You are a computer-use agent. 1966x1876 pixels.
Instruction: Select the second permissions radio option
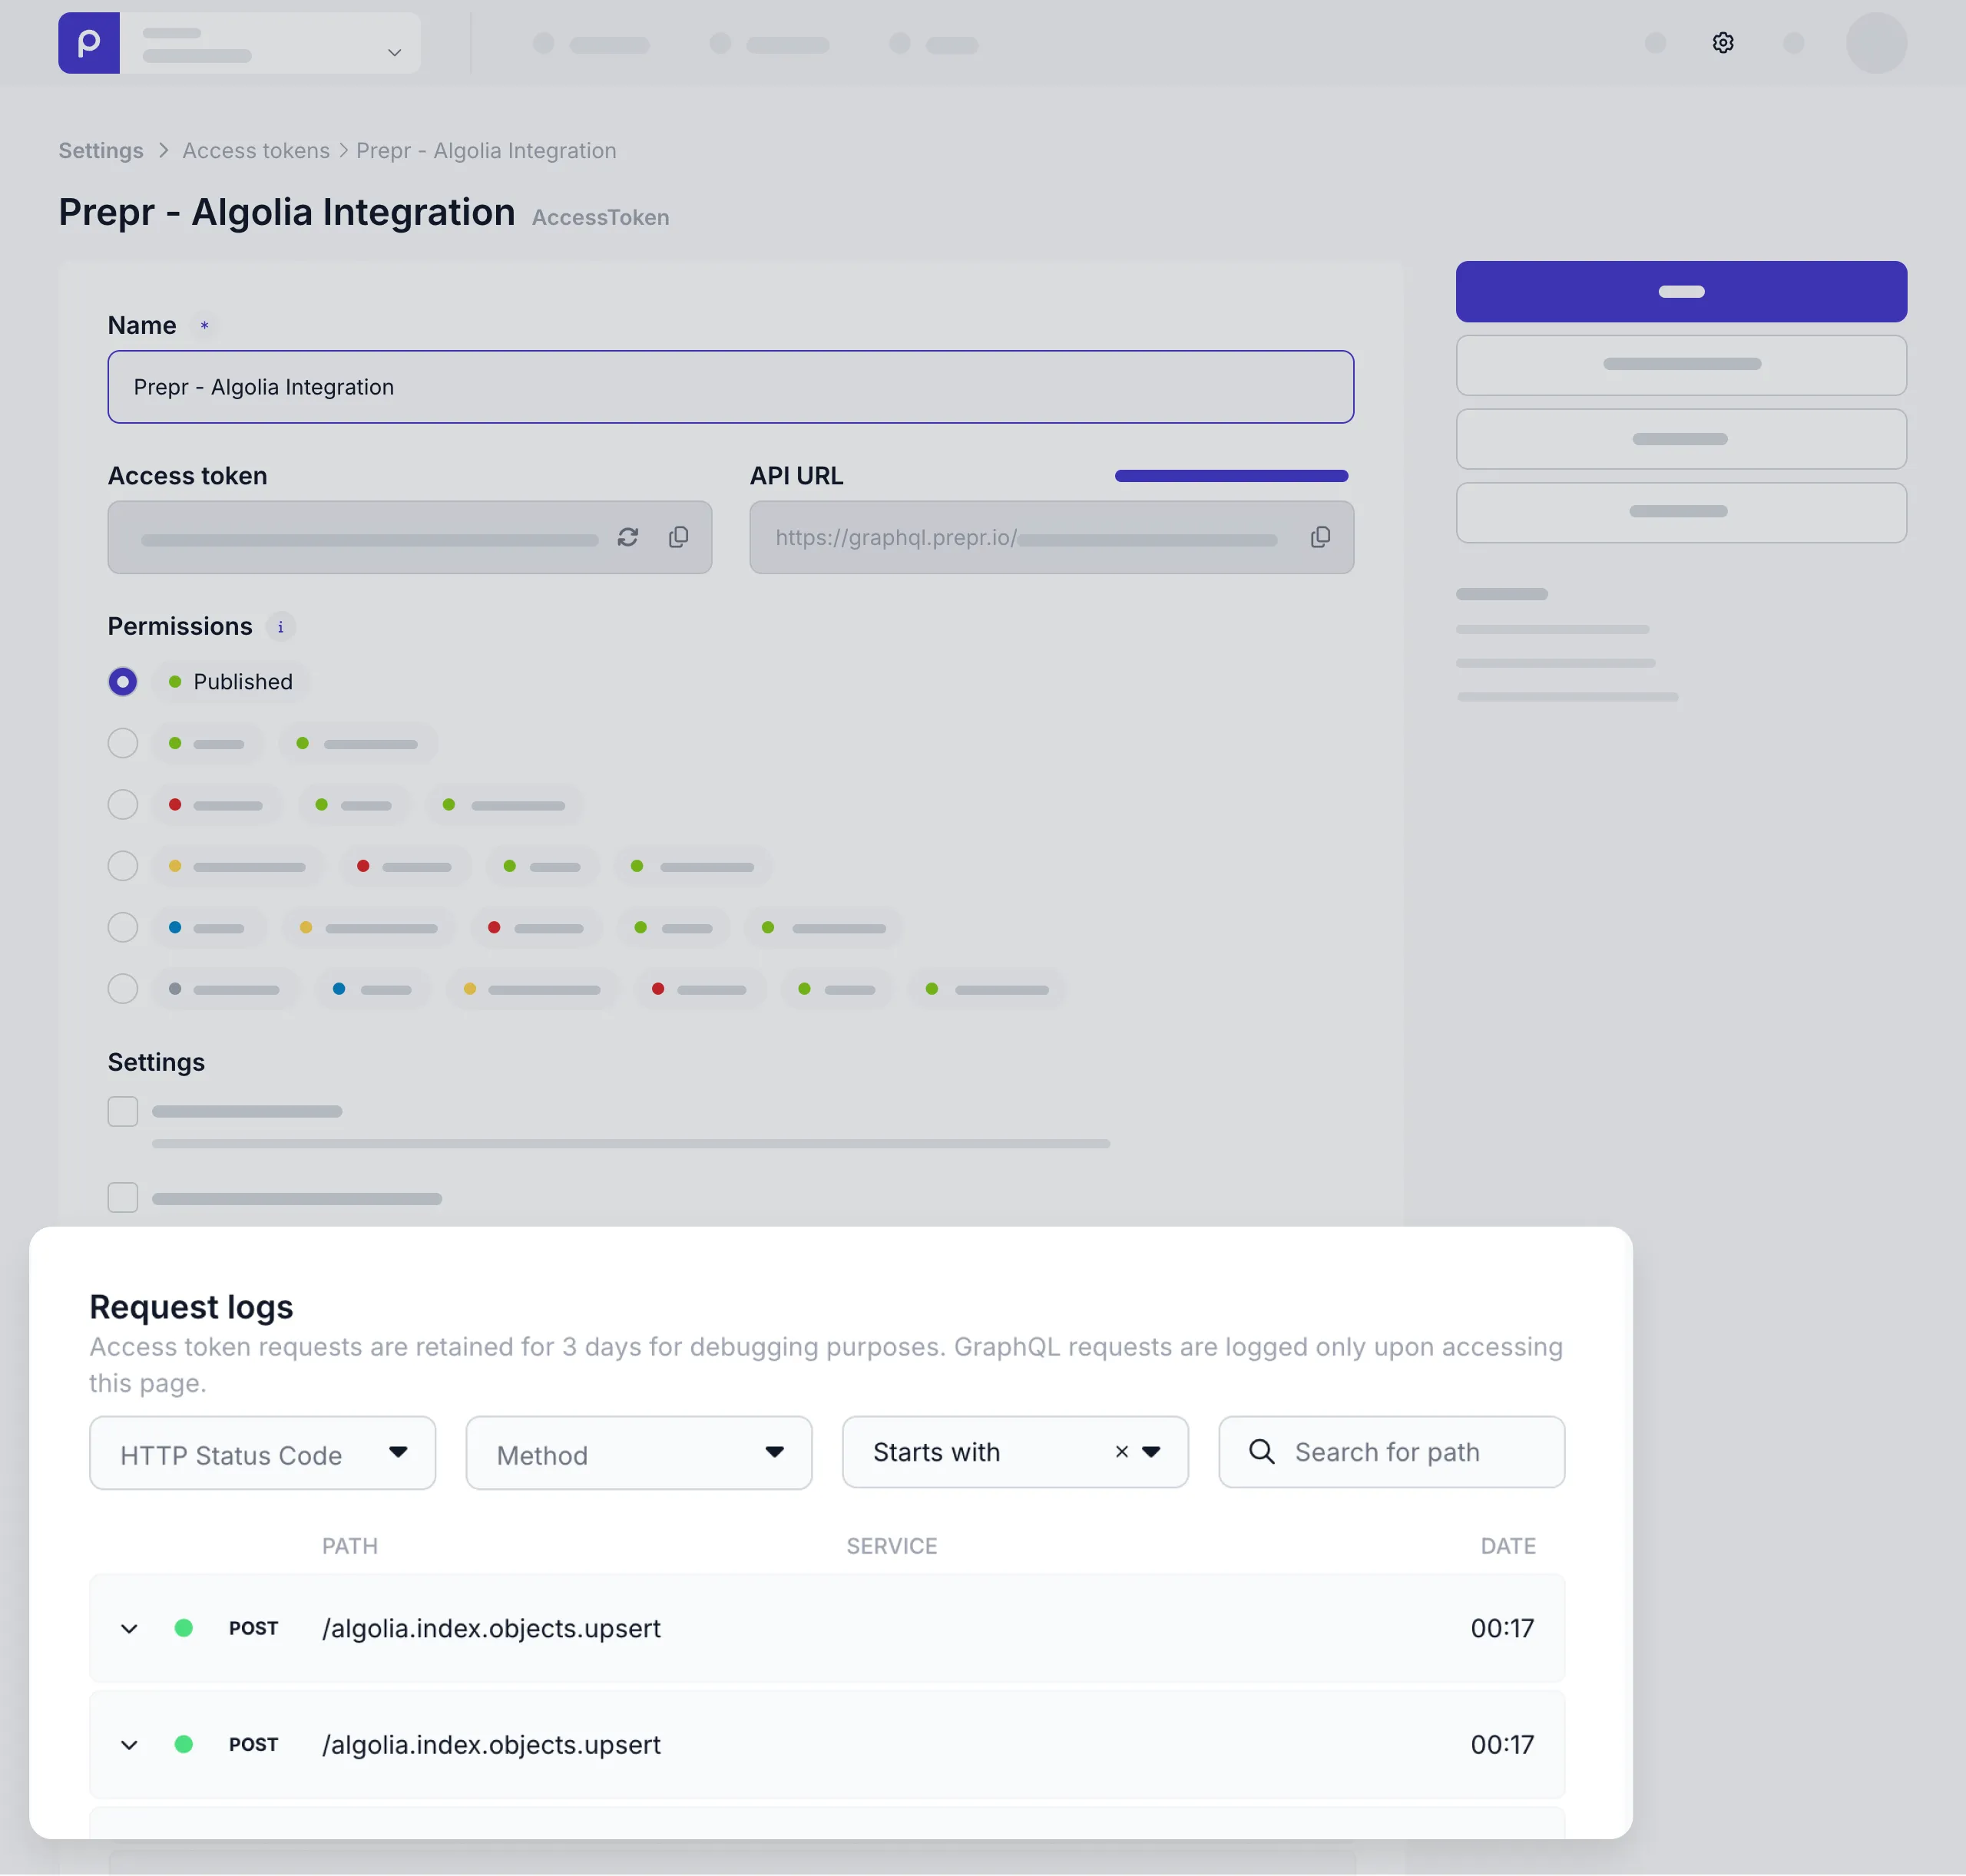[122, 743]
